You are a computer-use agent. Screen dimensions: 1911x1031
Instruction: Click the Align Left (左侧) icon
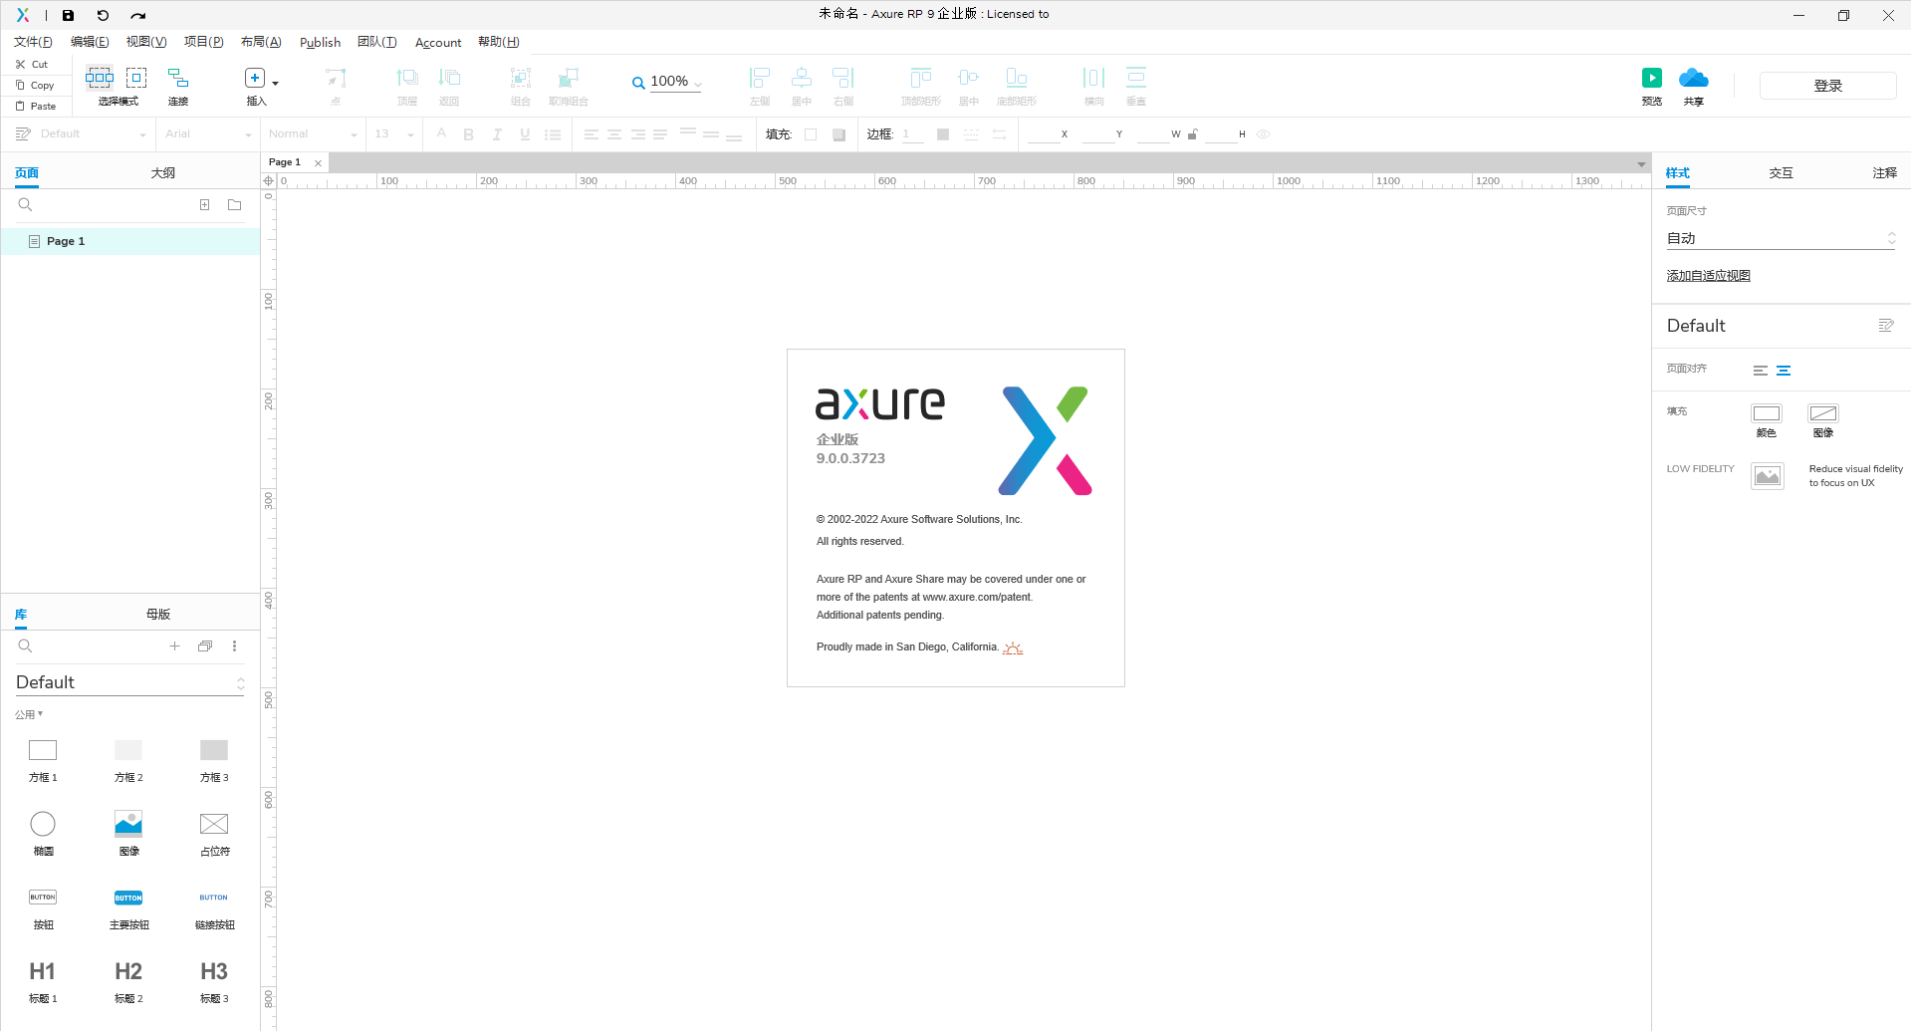[x=760, y=78]
